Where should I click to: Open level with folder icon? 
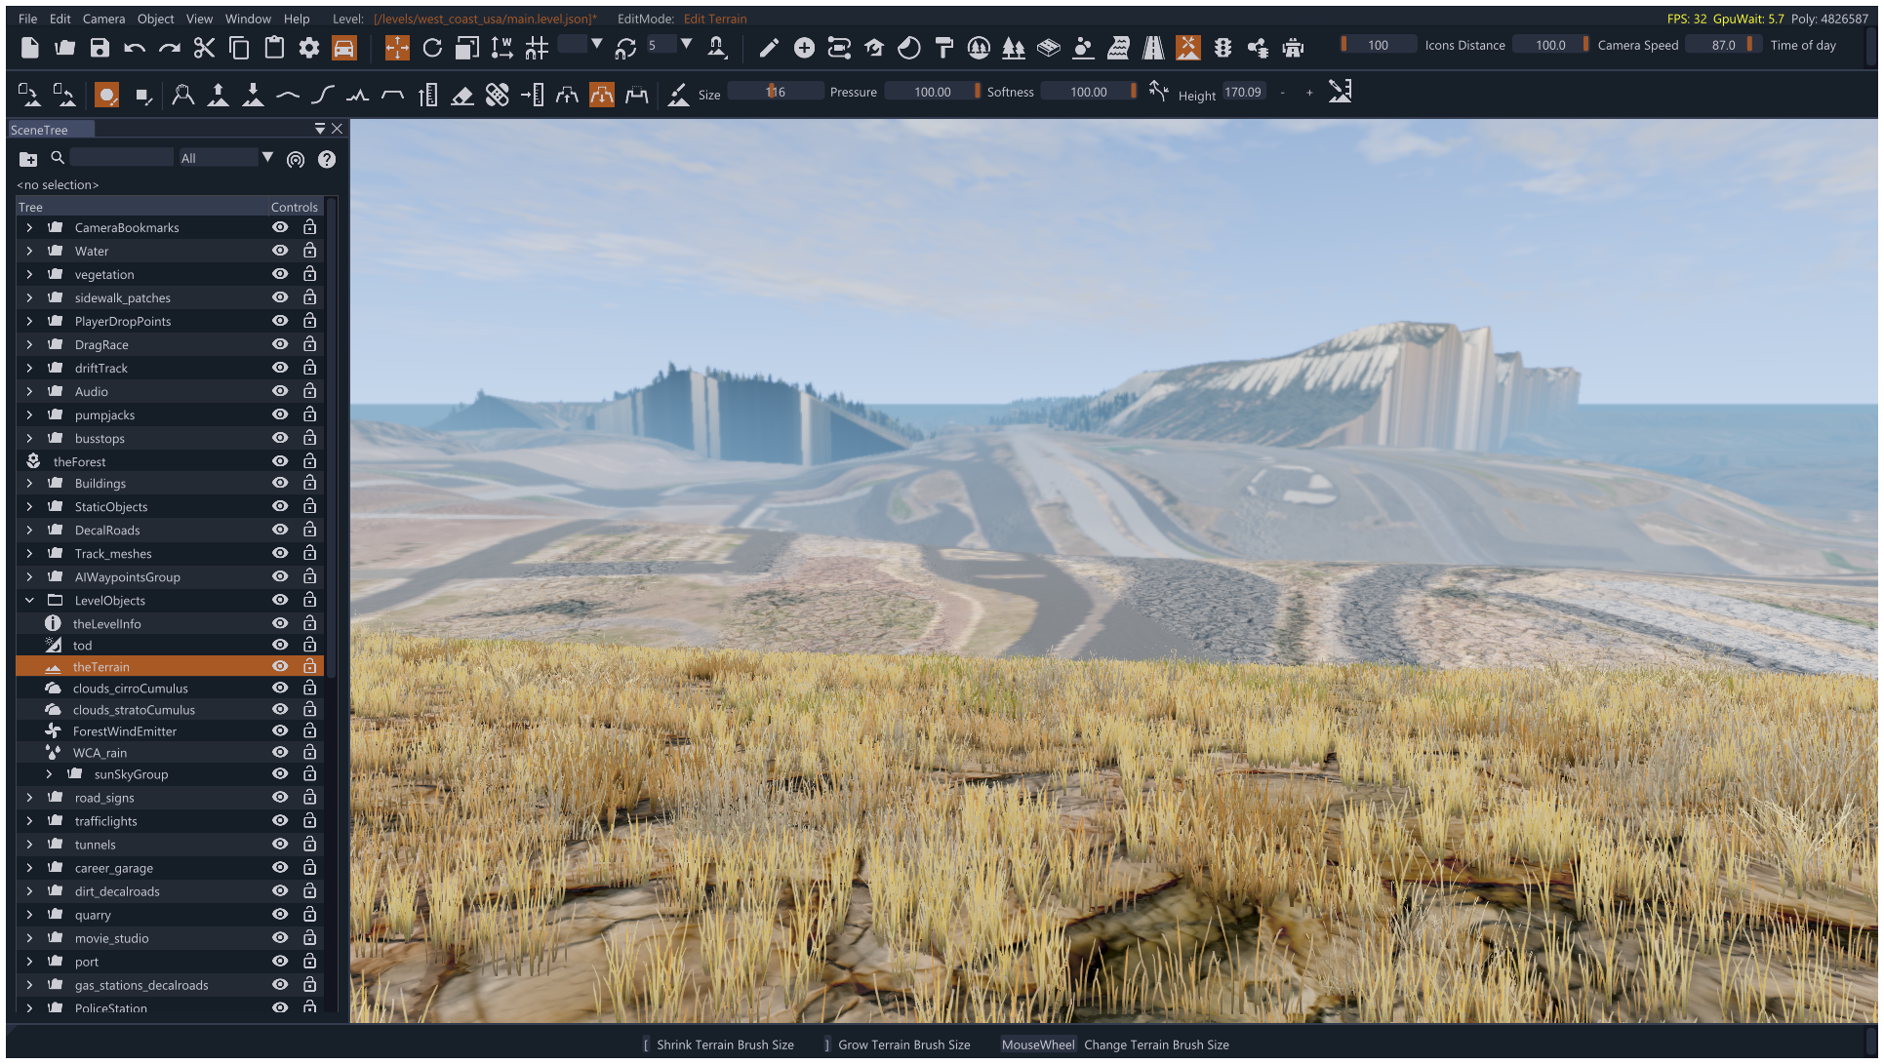65,48
